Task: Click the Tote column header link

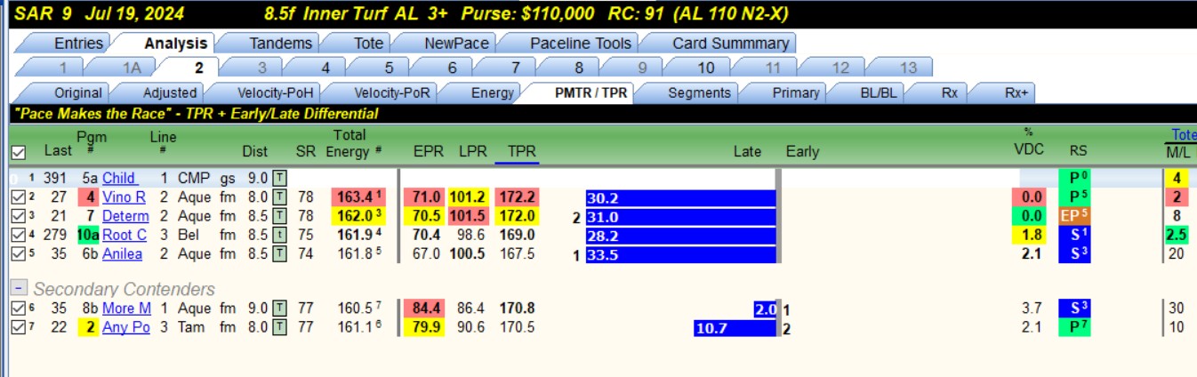Action: pyautogui.click(x=1184, y=135)
